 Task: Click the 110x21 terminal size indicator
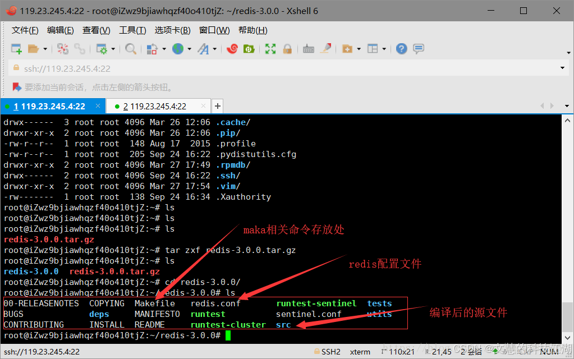398,352
